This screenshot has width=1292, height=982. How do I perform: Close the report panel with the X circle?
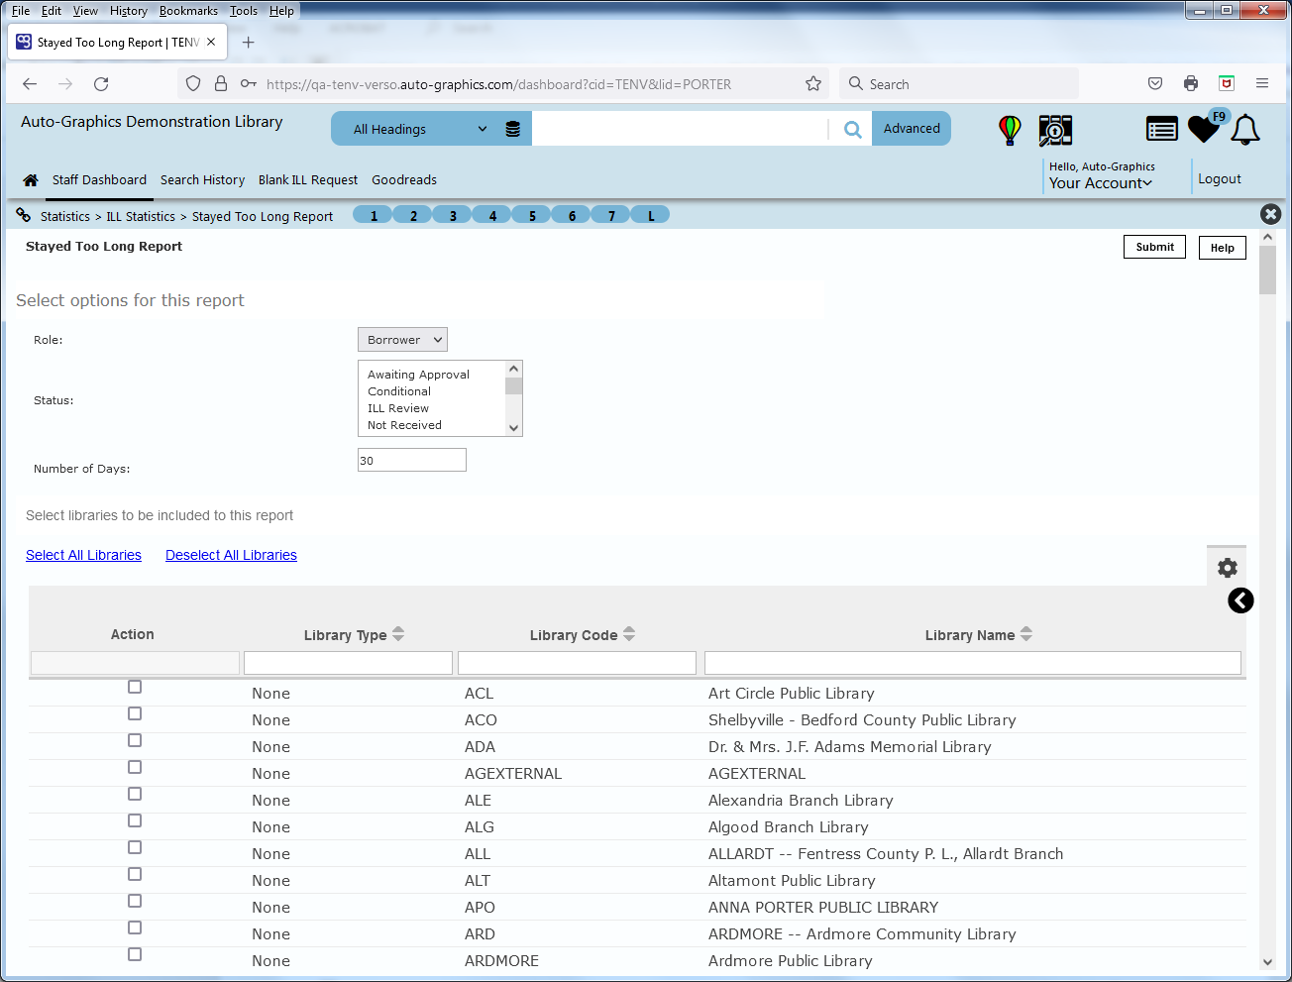(1271, 214)
